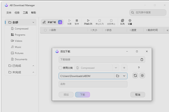
Task: Click the plus button to add category
Action: (124, 68)
